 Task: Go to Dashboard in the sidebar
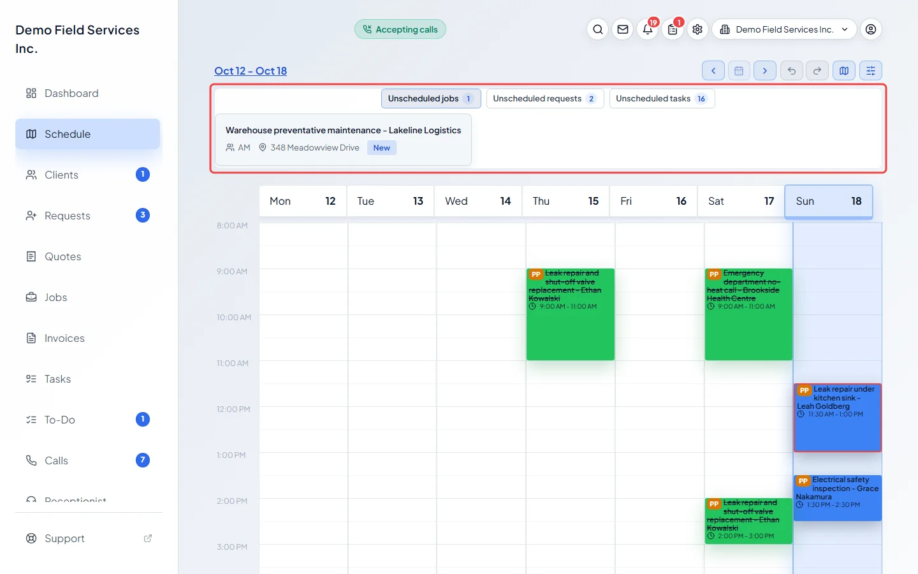[x=88, y=93]
